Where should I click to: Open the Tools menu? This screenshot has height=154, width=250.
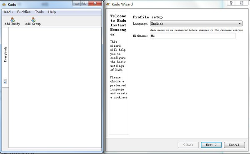click(39, 12)
